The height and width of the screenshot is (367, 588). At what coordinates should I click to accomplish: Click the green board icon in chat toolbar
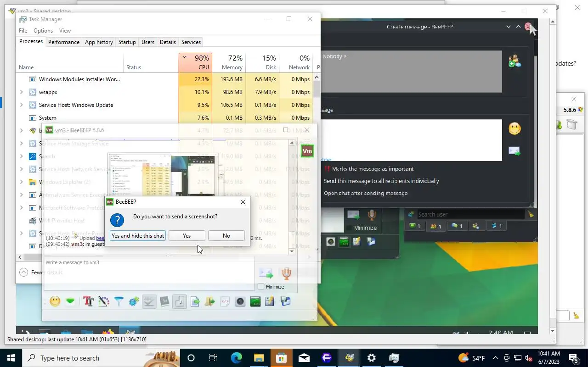(x=255, y=301)
